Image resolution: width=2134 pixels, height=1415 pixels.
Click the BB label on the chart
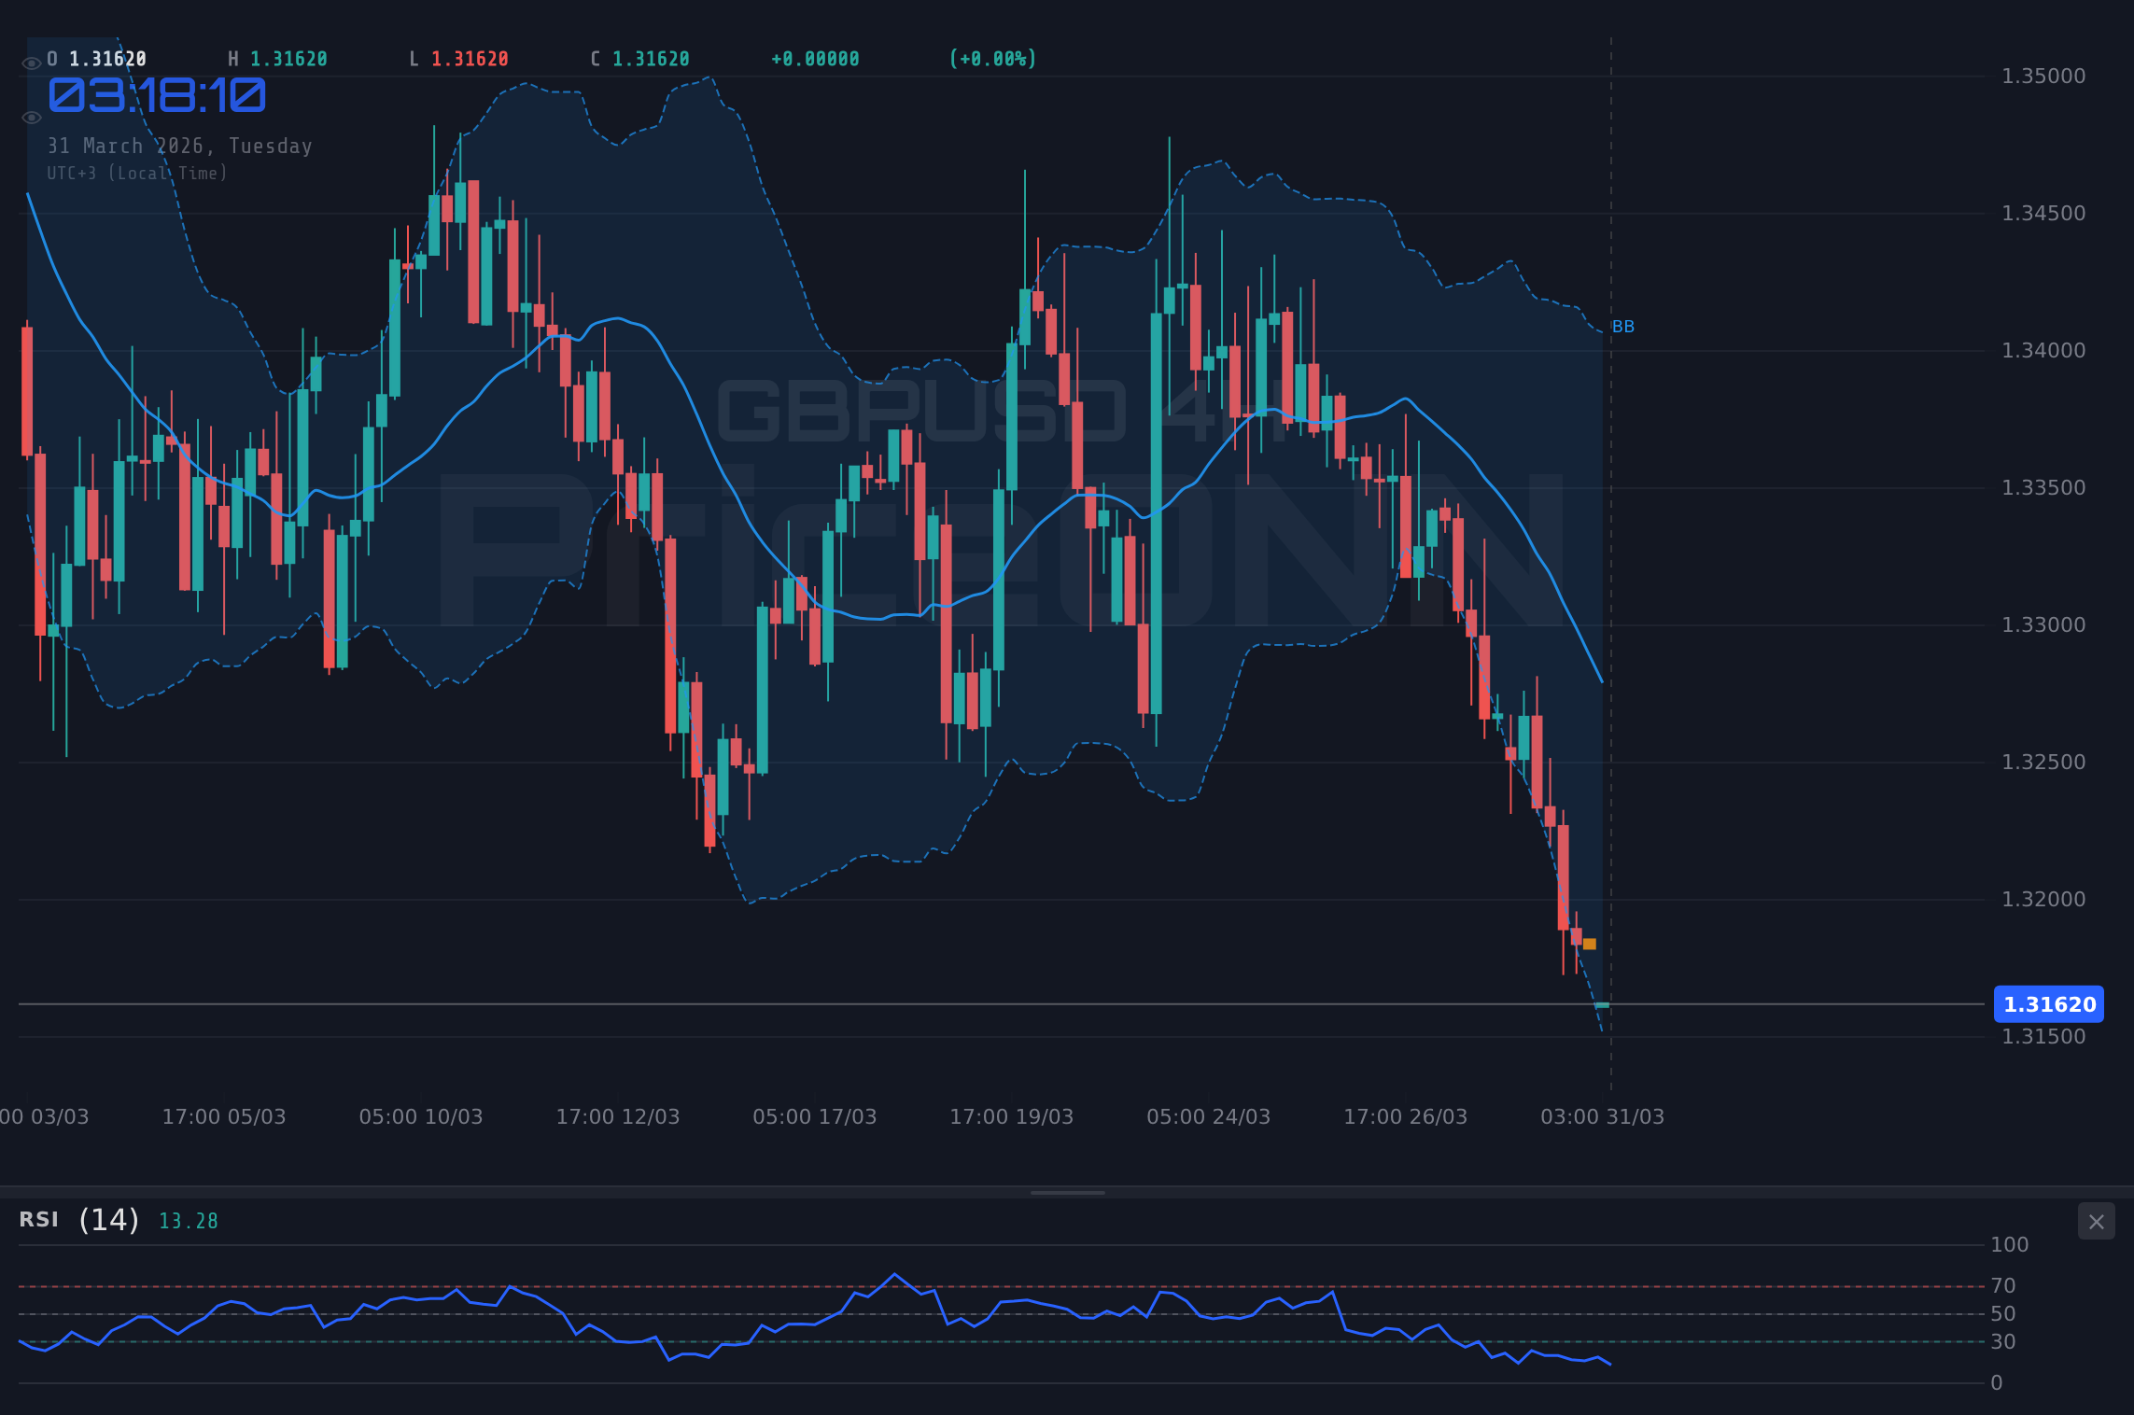[x=1623, y=326]
